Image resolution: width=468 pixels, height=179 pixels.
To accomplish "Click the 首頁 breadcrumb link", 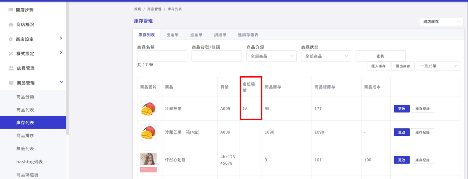I will click(137, 9).
